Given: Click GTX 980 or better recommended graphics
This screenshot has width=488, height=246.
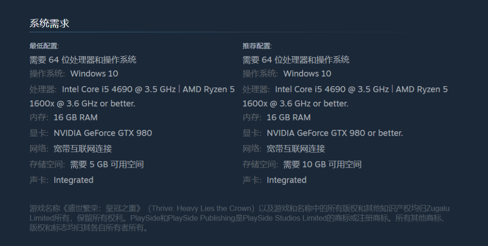Looking at the screenshot, I should [335, 133].
